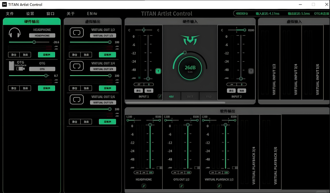
Task: Click the link icon beside INPUT 1
Action: click(x=160, y=96)
